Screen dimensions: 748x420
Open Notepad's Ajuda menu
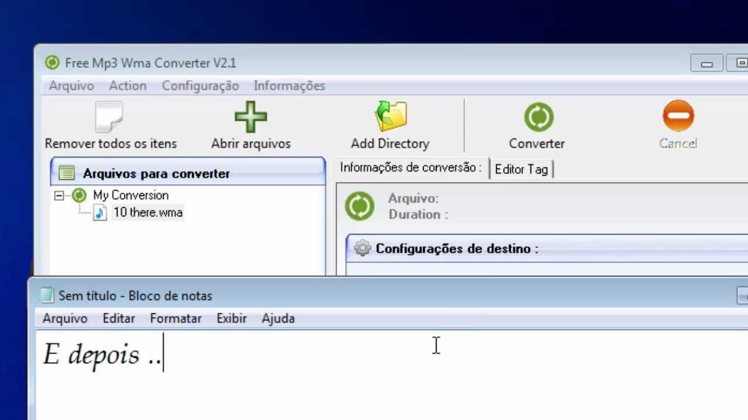tap(278, 318)
